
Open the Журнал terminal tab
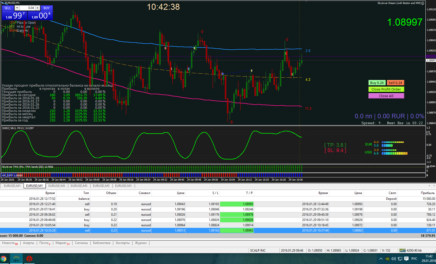tap(141, 243)
